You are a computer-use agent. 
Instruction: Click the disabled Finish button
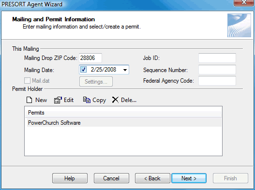pyautogui.click(x=230, y=178)
